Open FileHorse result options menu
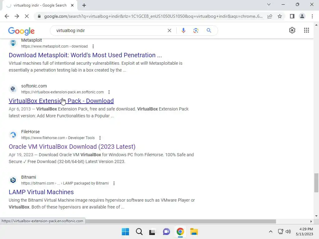319x239 pixels. (x=100, y=138)
